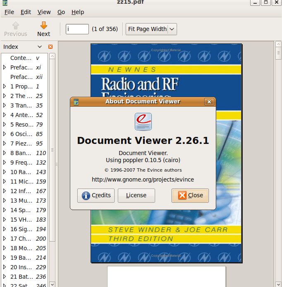Expand chapter 8 Ban... tree node
The width and height of the screenshot is (282, 287).
click(5, 153)
